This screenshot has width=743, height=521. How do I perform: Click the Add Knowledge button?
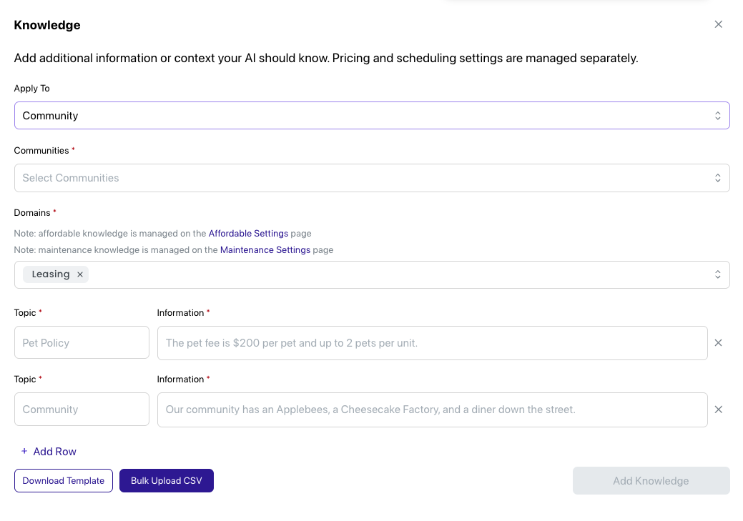click(651, 481)
